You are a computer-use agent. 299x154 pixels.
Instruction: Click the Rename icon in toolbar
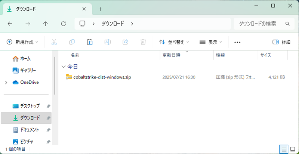tap(107, 42)
